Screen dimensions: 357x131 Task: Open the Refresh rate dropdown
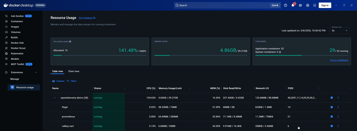click(x=339, y=30)
